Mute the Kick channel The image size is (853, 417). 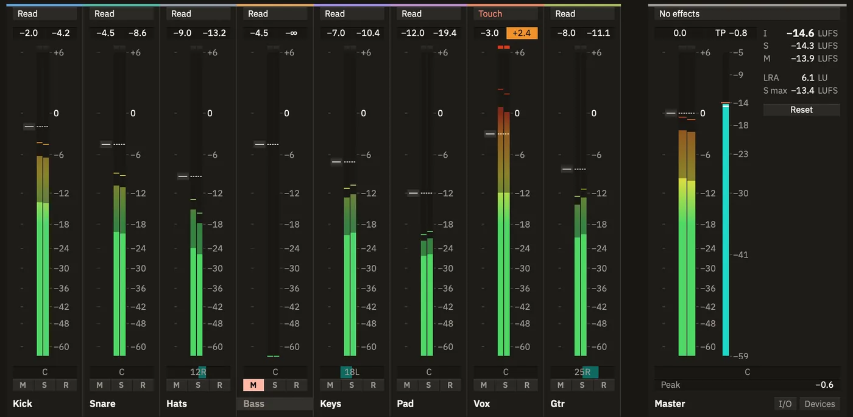pyautogui.click(x=23, y=385)
